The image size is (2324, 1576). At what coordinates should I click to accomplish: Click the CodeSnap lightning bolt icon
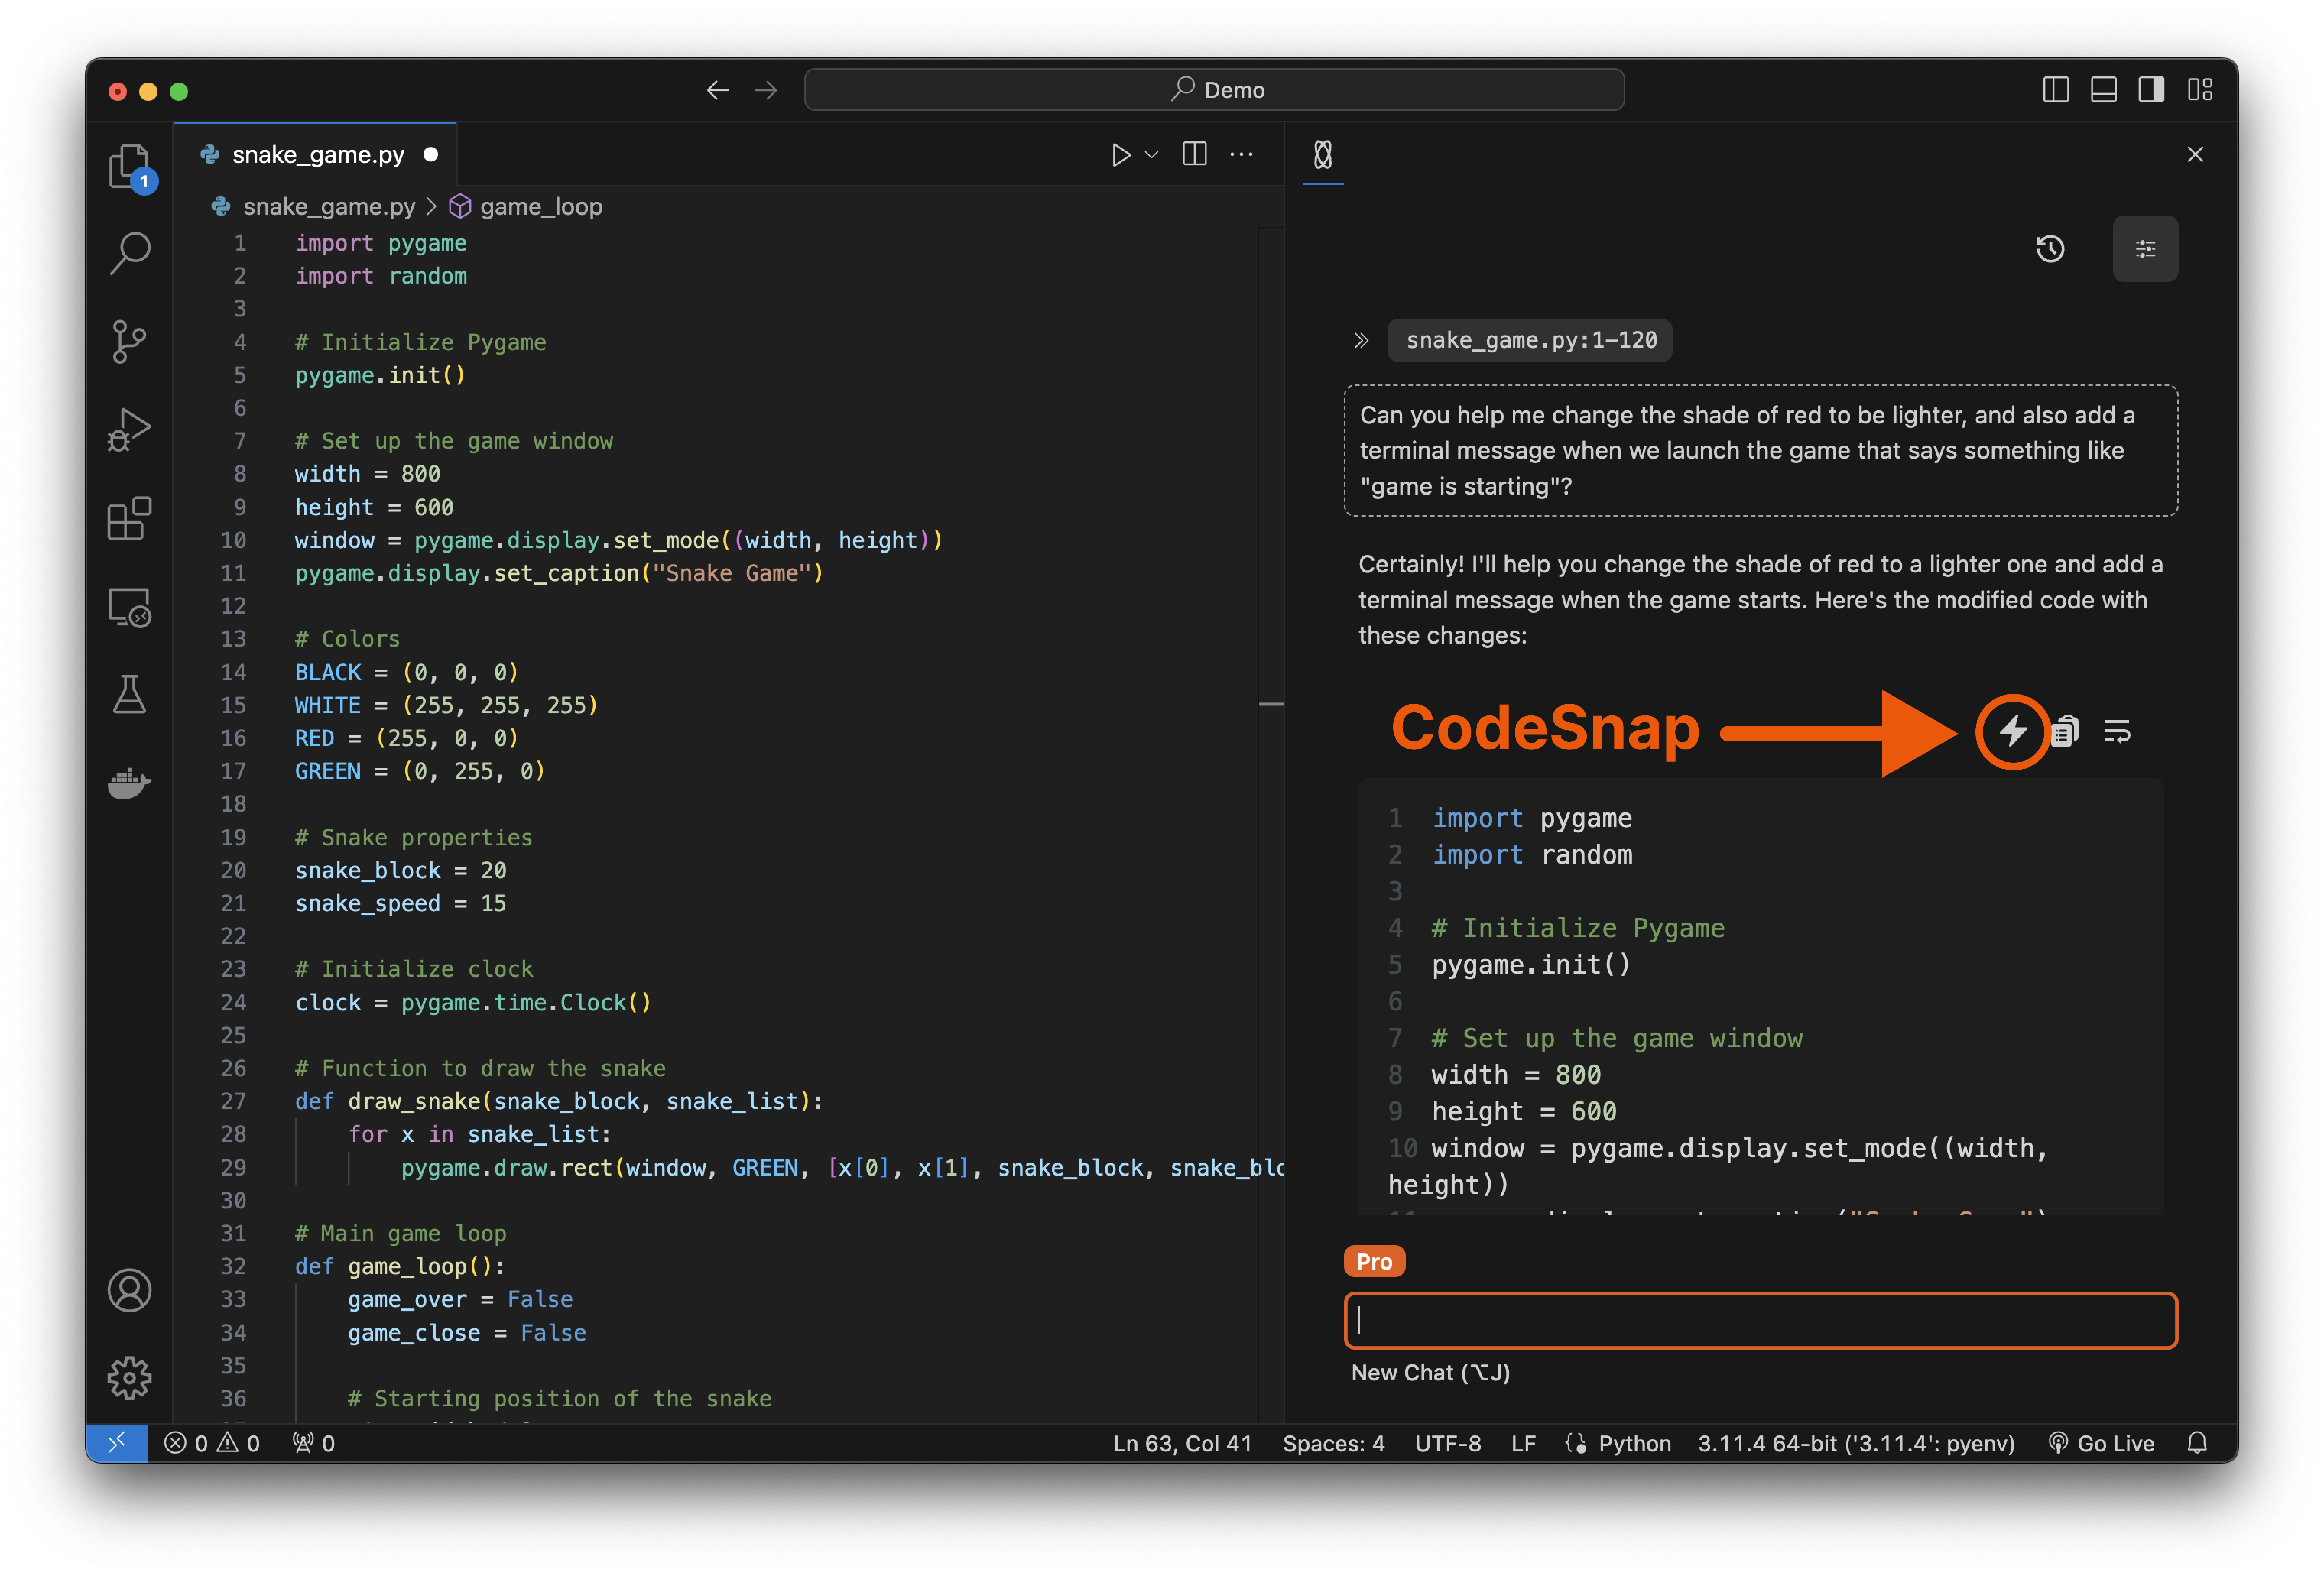[x=2012, y=731]
